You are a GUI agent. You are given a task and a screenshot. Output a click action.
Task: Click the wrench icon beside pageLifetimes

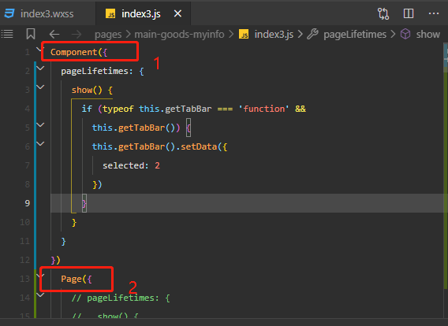(313, 34)
